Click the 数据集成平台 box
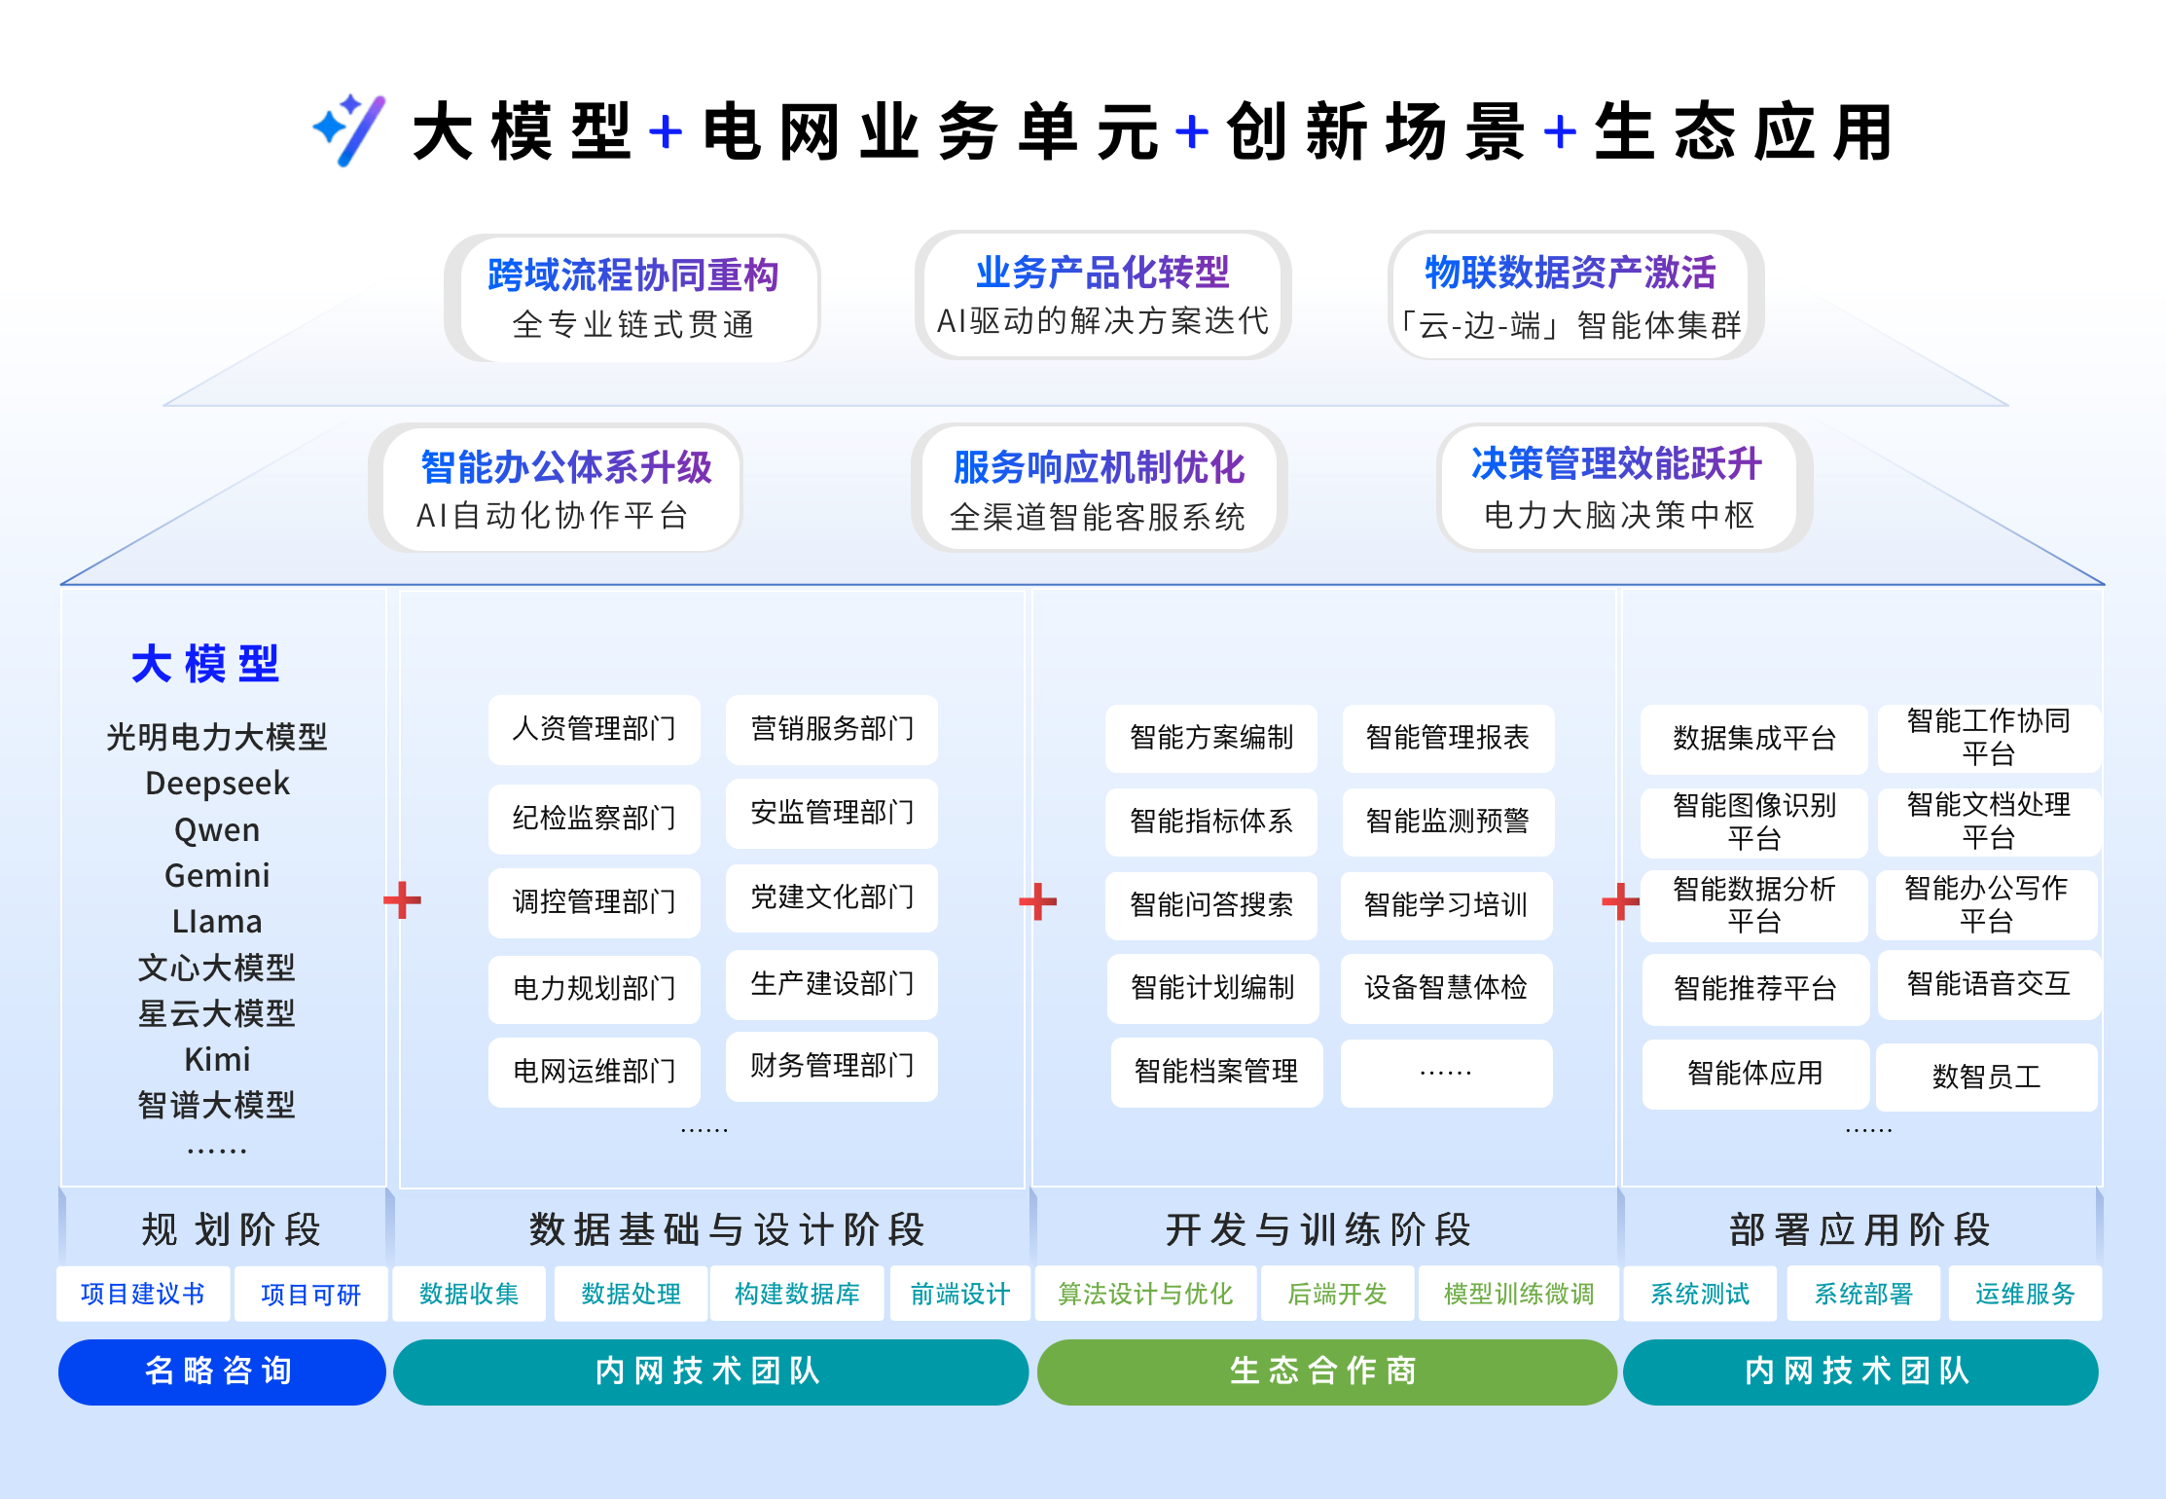The width and height of the screenshot is (2166, 1499). 1754,739
